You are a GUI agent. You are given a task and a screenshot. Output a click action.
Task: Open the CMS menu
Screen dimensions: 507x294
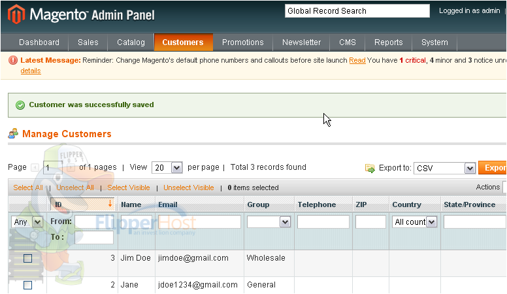(348, 42)
